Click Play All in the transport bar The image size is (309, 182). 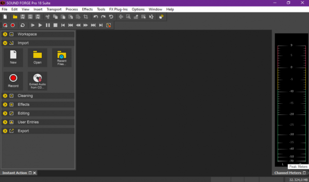tap(32, 25)
